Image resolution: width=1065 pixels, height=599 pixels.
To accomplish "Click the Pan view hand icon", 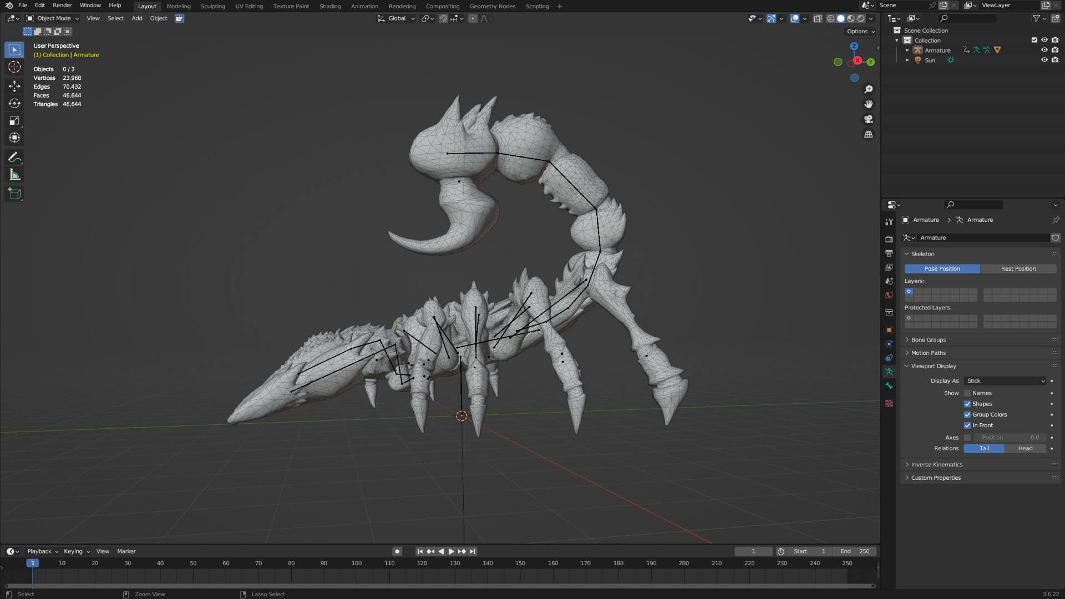I will pos(869,104).
